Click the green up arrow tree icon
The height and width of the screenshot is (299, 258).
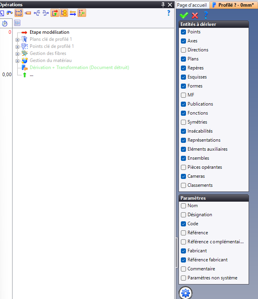pyautogui.click(x=25, y=75)
